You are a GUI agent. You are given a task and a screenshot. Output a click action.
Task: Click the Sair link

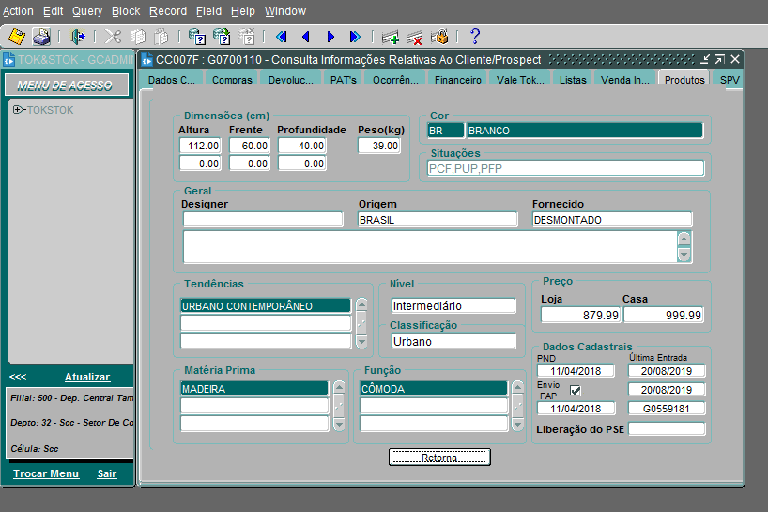[107, 473]
